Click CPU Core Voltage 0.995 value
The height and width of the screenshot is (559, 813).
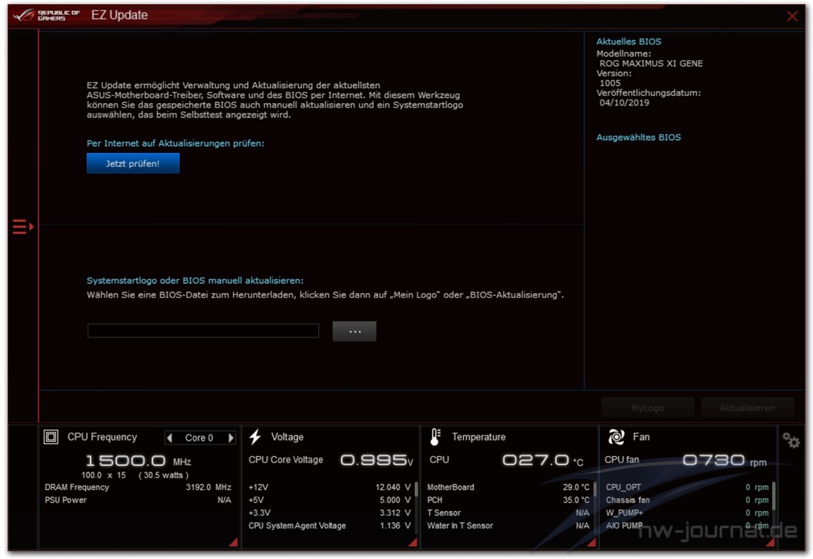[x=377, y=460]
